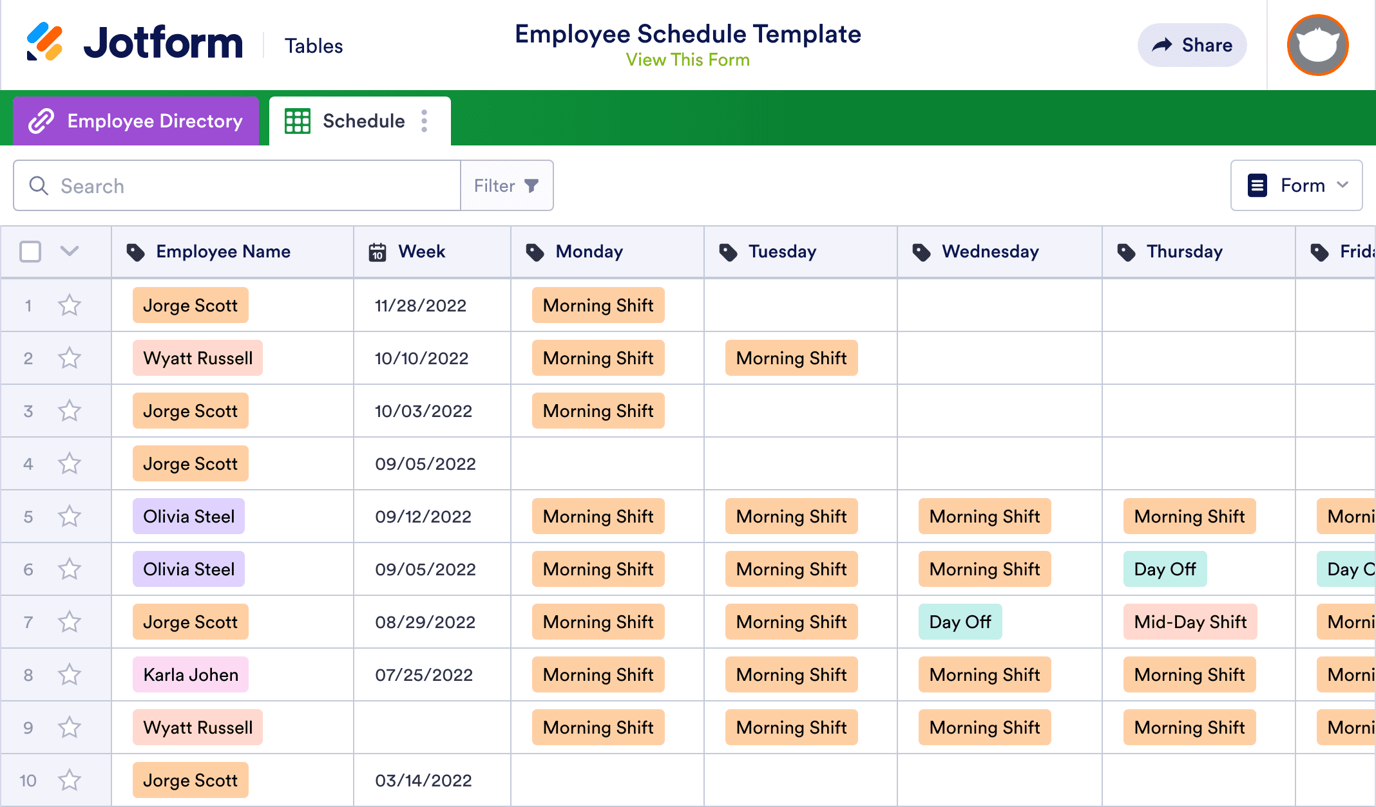Click the tag icon in Monday column header

pyautogui.click(x=535, y=252)
